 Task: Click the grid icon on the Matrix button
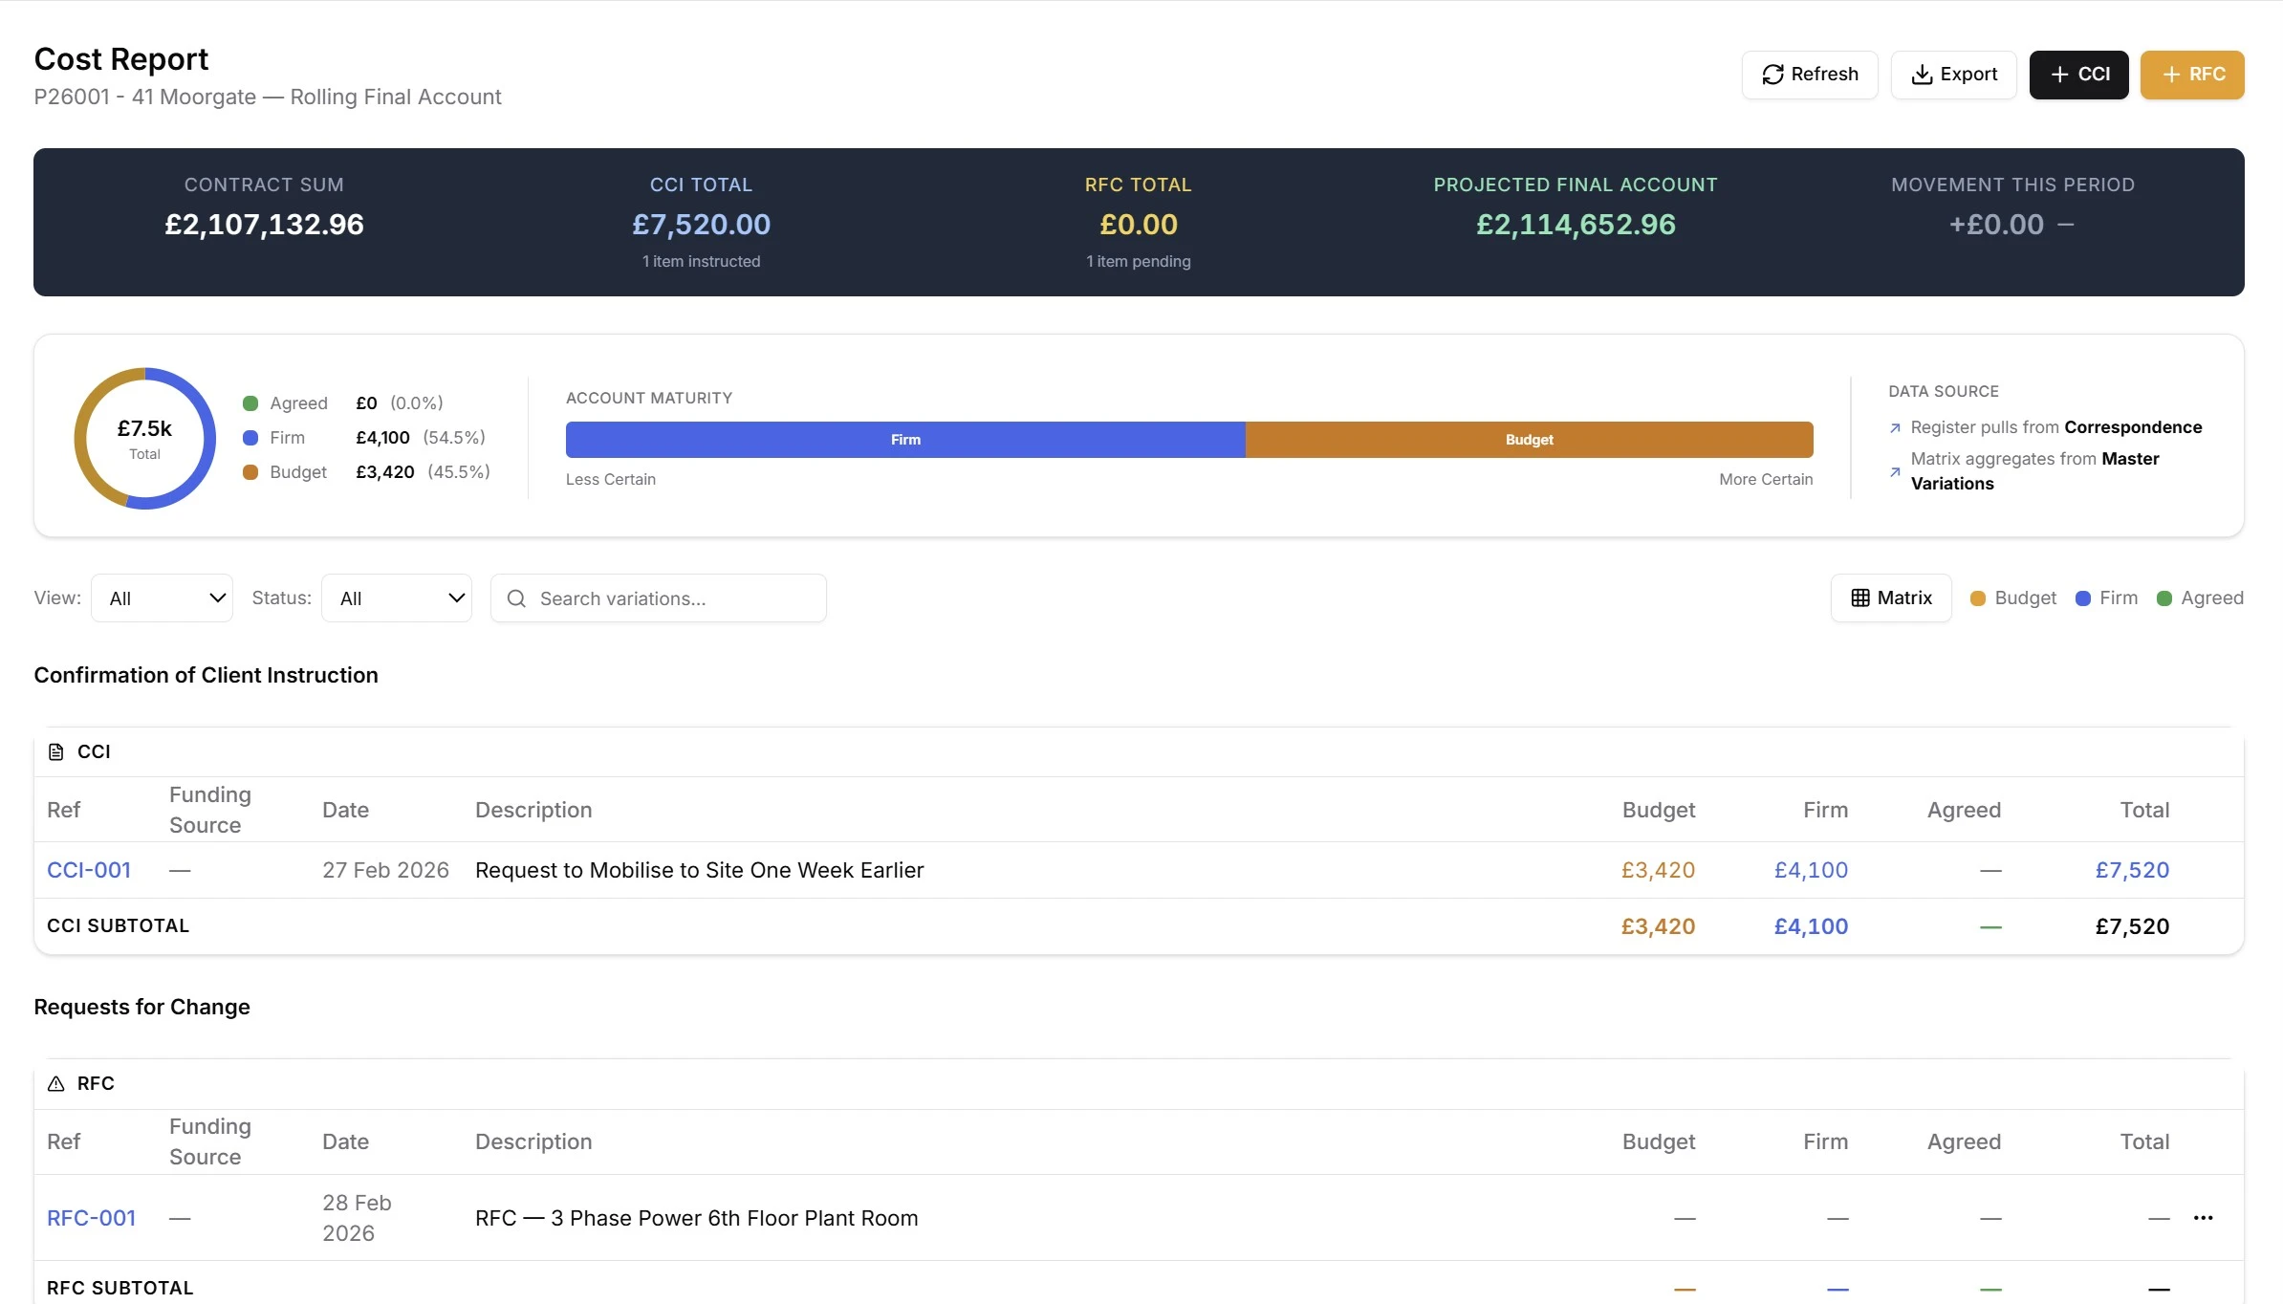pos(1861,597)
